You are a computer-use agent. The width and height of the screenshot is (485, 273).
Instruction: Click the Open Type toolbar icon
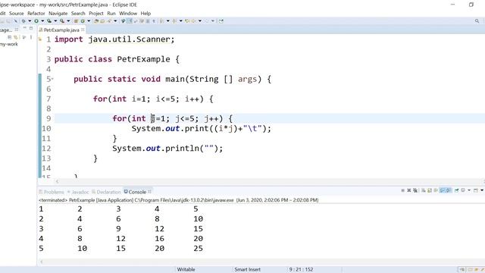[96, 21]
